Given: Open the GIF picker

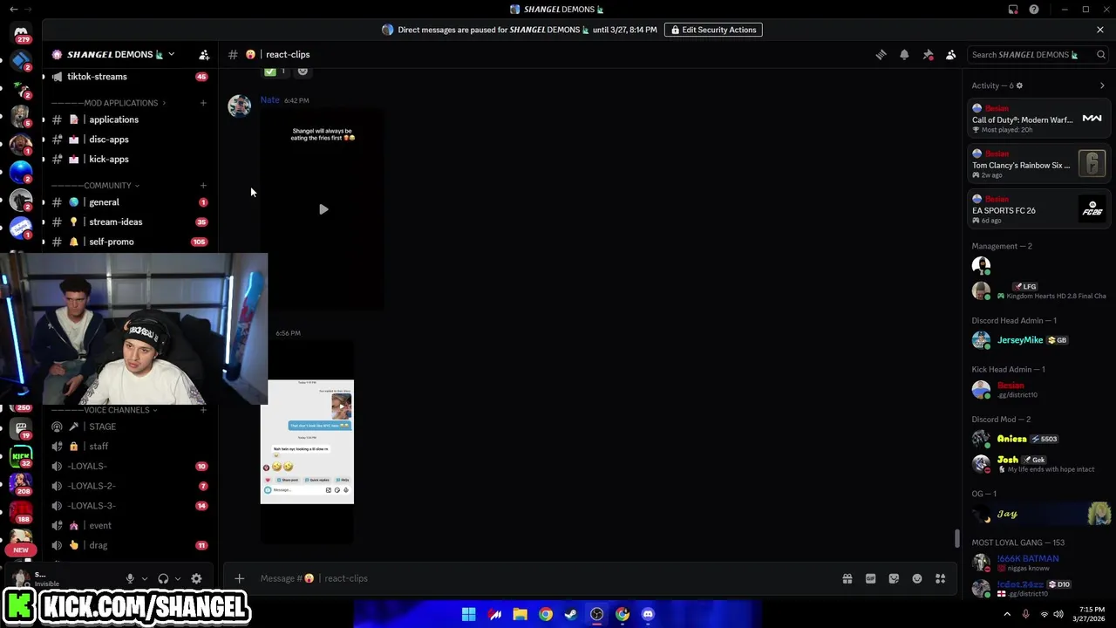Looking at the screenshot, I should (x=870, y=578).
